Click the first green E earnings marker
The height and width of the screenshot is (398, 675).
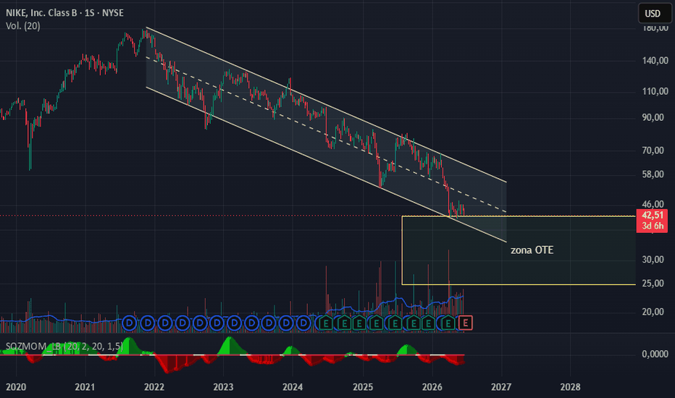[326, 323]
